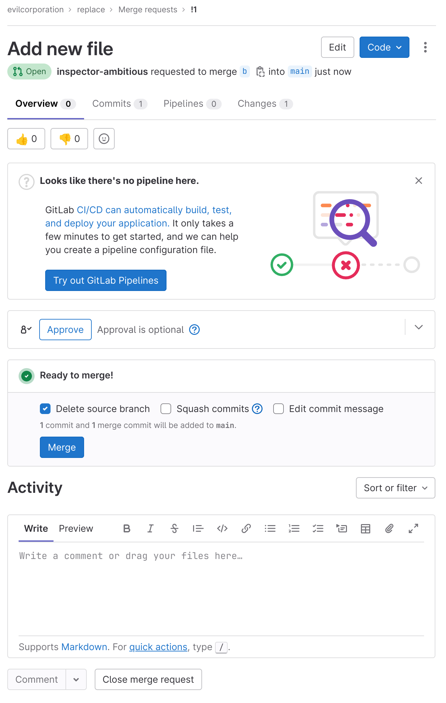Open Sort or filter dropdown

pos(395,488)
